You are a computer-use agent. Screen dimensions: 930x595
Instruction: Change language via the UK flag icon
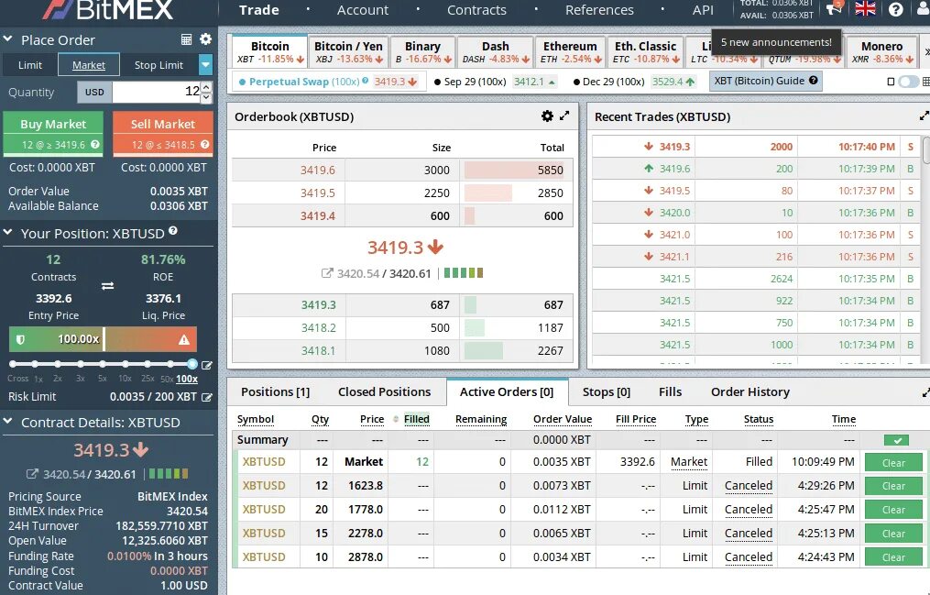pos(864,10)
